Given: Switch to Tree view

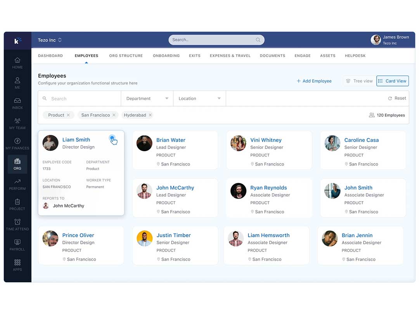Looking at the screenshot, I should (359, 81).
